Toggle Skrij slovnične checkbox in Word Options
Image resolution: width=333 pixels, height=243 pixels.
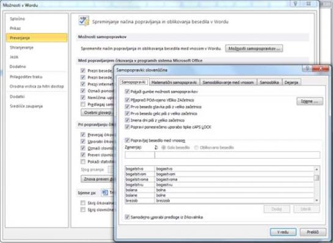[x=83, y=209]
